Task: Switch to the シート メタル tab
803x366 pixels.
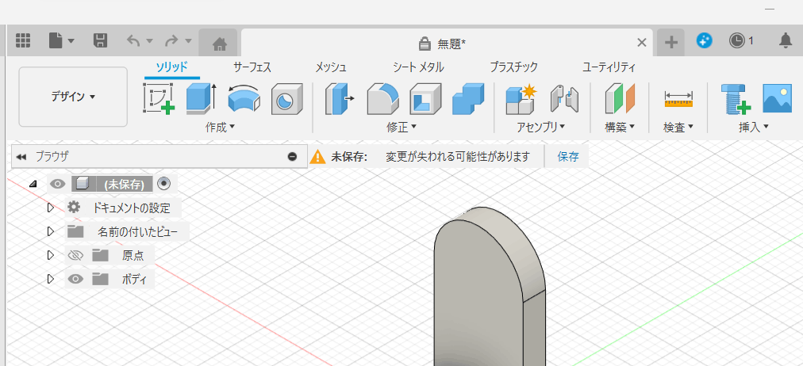Action: [x=418, y=67]
